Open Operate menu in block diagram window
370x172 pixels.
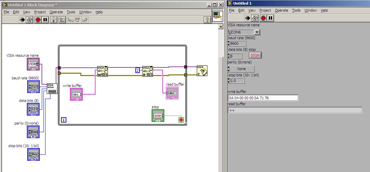pyautogui.click(x=56, y=12)
